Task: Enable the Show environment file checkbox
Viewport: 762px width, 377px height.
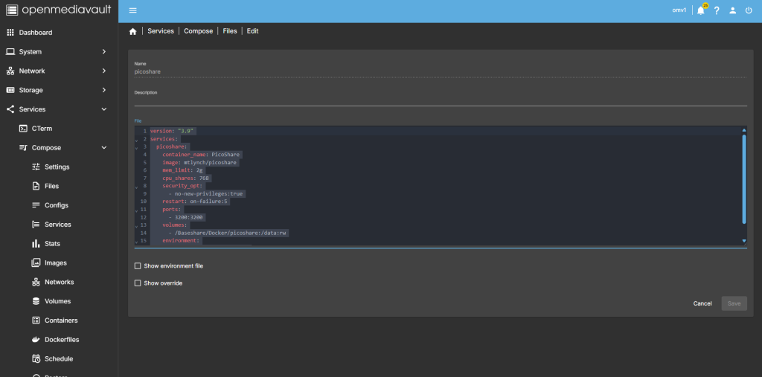Action: click(x=137, y=265)
